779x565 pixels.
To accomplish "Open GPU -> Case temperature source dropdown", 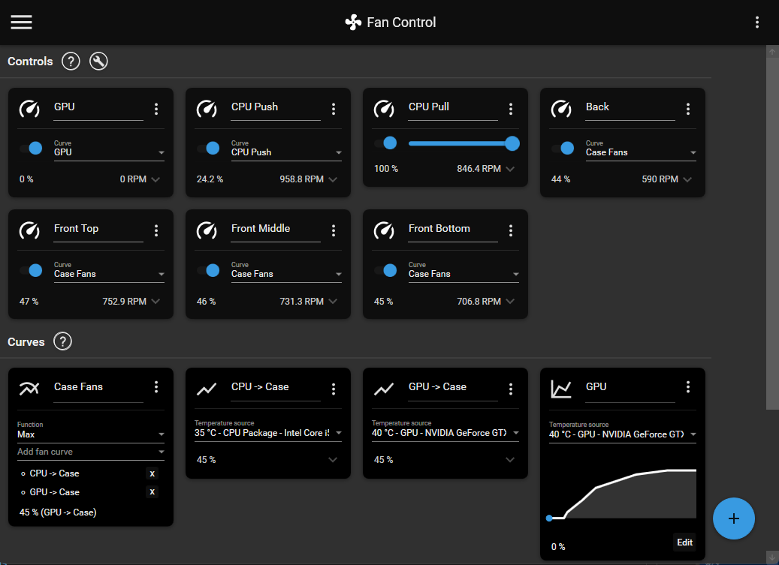I will [445, 430].
